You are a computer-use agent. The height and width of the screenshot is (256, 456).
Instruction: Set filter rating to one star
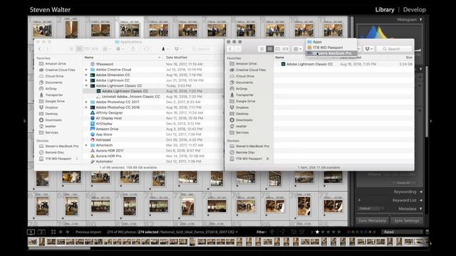(317, 232)
